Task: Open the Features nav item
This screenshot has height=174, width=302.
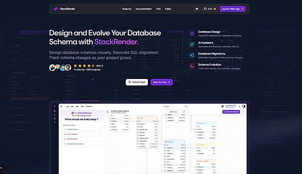Action: pos(127,9)
